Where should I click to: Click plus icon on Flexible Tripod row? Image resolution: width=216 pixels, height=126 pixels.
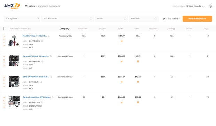click(4, 36)
